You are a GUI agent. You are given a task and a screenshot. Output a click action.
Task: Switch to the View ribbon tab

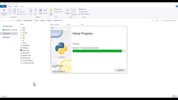22,6
